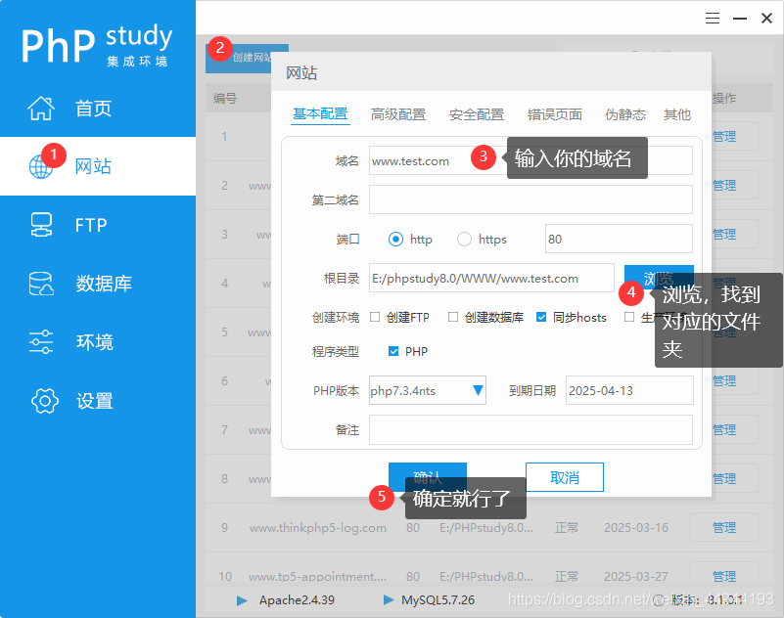The image size is (784, 618).
Task: Switch to the 高级配置 tab
Action: [x=398, y=113]
